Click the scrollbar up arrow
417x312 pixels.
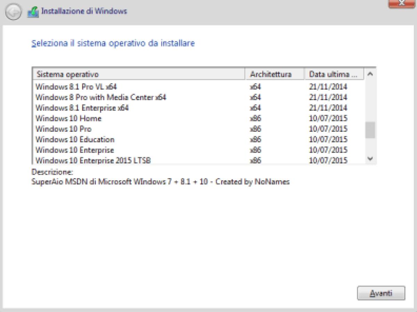(370, 74)
